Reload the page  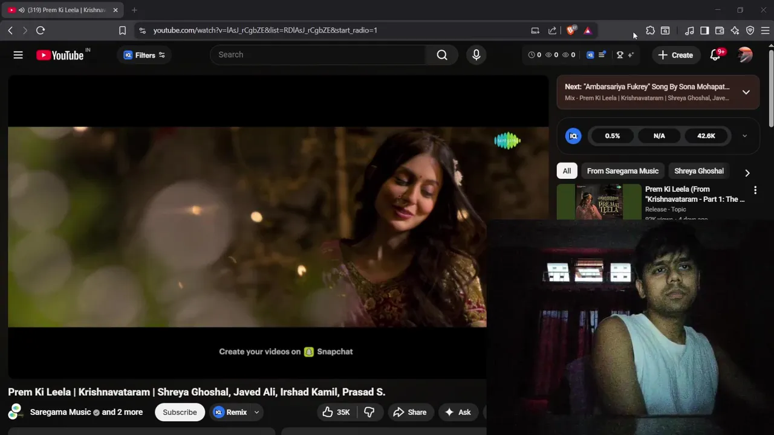coord(41,30)
